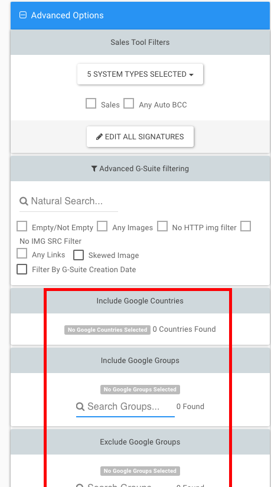Click the magnifier icon in Include Groups search
Viewport: 271px width, 487px height.
(x=80, y=406)
